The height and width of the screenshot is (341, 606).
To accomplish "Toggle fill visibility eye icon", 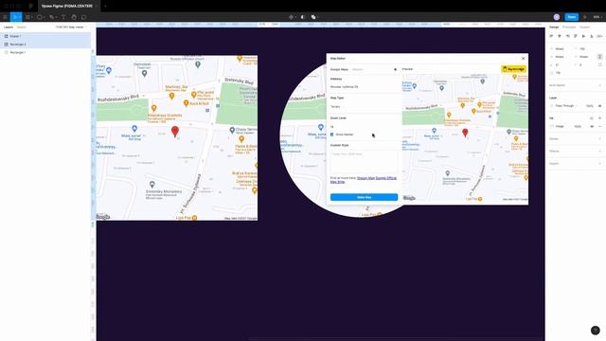I will click(592, 126).
